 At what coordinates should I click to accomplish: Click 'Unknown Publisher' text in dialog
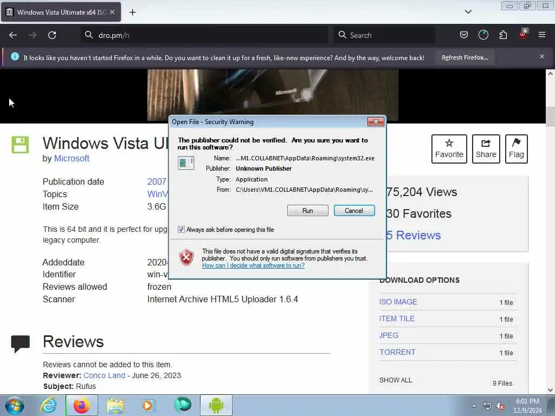click(x=264, y=168)
